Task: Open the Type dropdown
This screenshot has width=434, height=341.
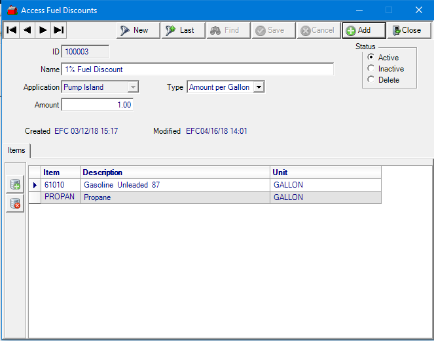Action: [x=259, y=87]
